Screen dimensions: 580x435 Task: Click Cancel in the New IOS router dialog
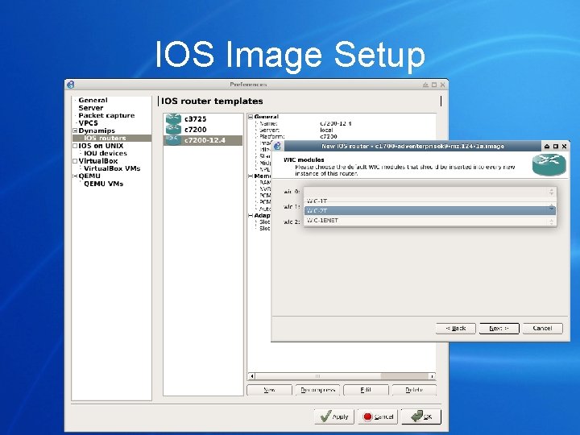[x=543, y=328]
